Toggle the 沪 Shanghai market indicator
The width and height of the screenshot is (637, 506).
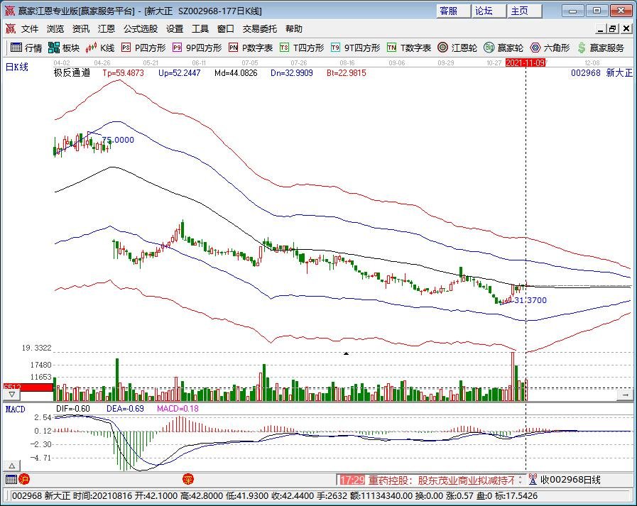(23, 480)
